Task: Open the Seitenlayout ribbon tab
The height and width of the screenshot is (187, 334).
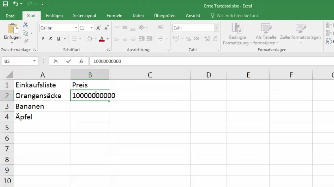Action: pos(85,16)
